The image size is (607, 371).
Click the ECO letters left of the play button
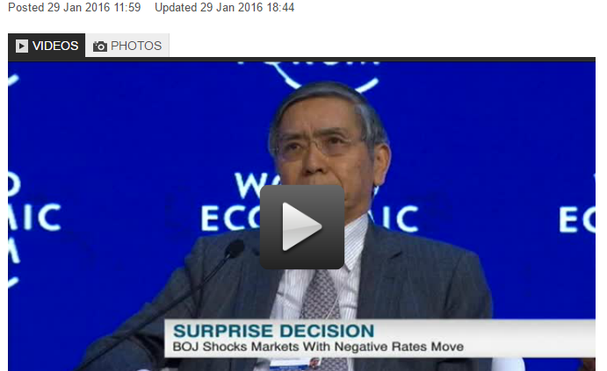click(x=230, y=218)
